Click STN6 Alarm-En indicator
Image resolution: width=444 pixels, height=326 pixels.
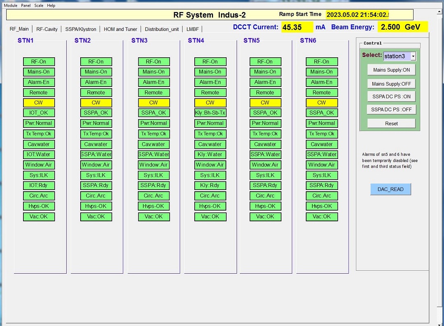pyautogui.click(x=322, y=82)
